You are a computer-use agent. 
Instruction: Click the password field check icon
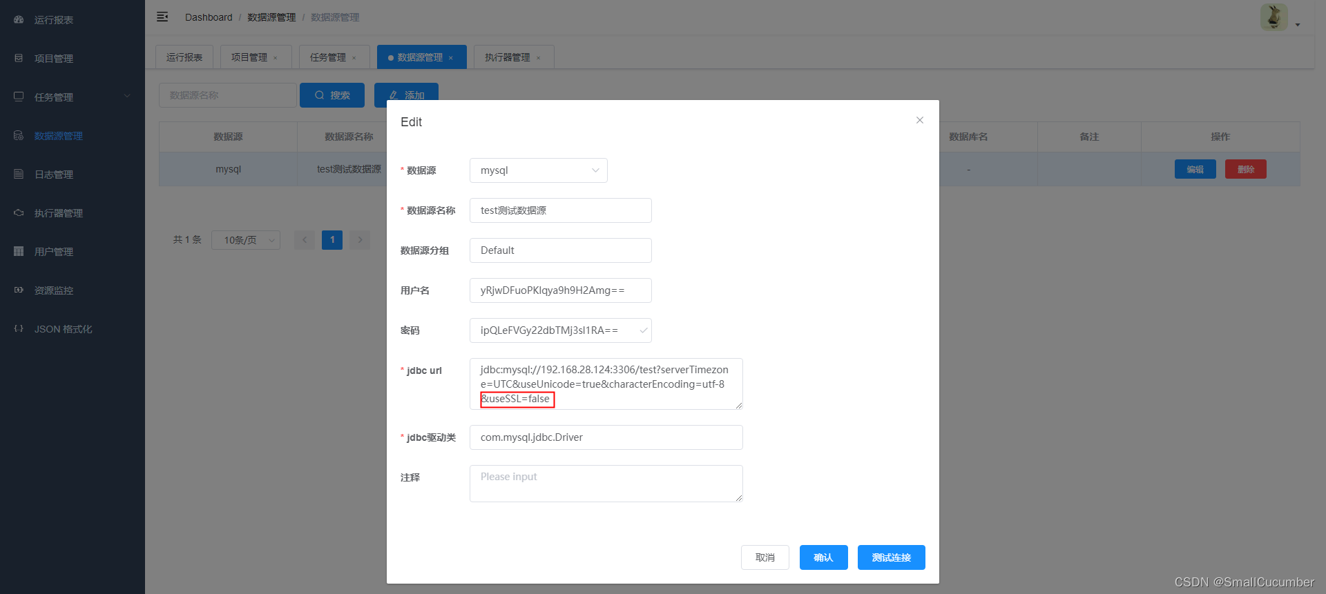(x=643, y=330)
